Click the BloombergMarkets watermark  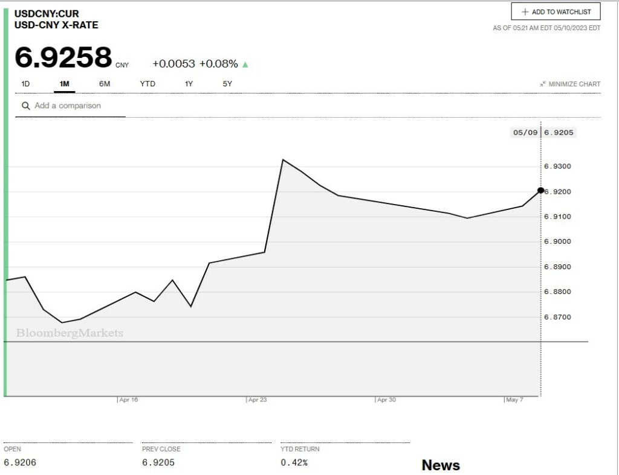70,333
